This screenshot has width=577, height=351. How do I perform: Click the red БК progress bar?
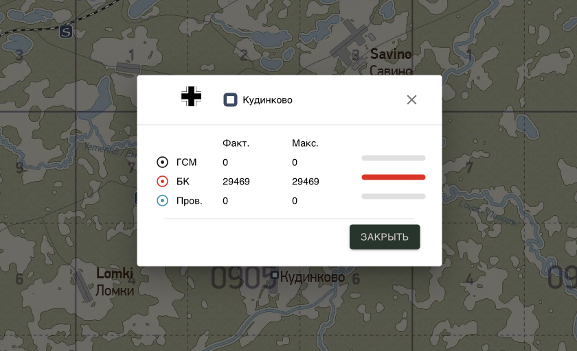tap(394, 178)
